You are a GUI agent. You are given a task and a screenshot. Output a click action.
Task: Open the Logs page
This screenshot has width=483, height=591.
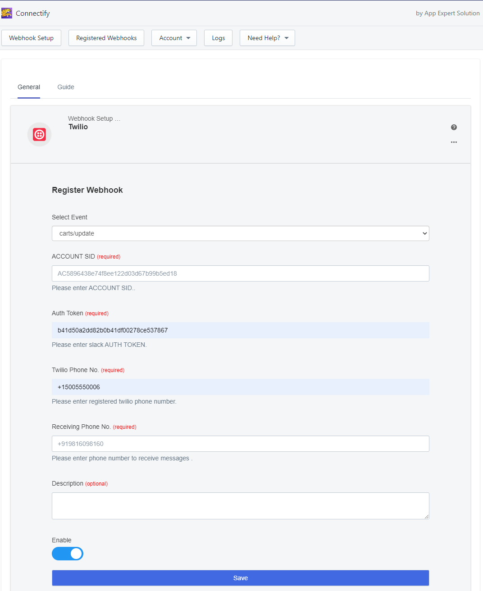[218, 38]
